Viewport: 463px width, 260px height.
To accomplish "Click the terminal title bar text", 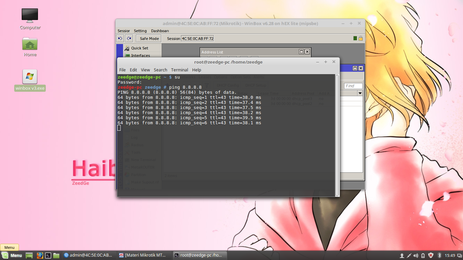I will pyautogui.click(x=228, y=62).
